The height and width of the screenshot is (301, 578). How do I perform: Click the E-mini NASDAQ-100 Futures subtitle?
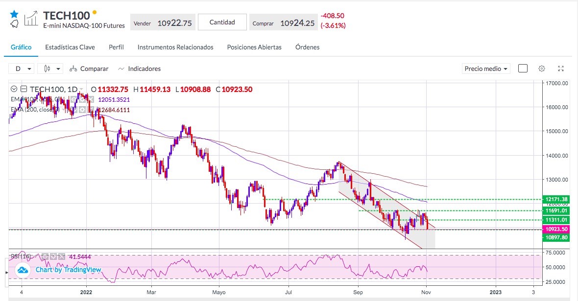click(x=84, y=26)
